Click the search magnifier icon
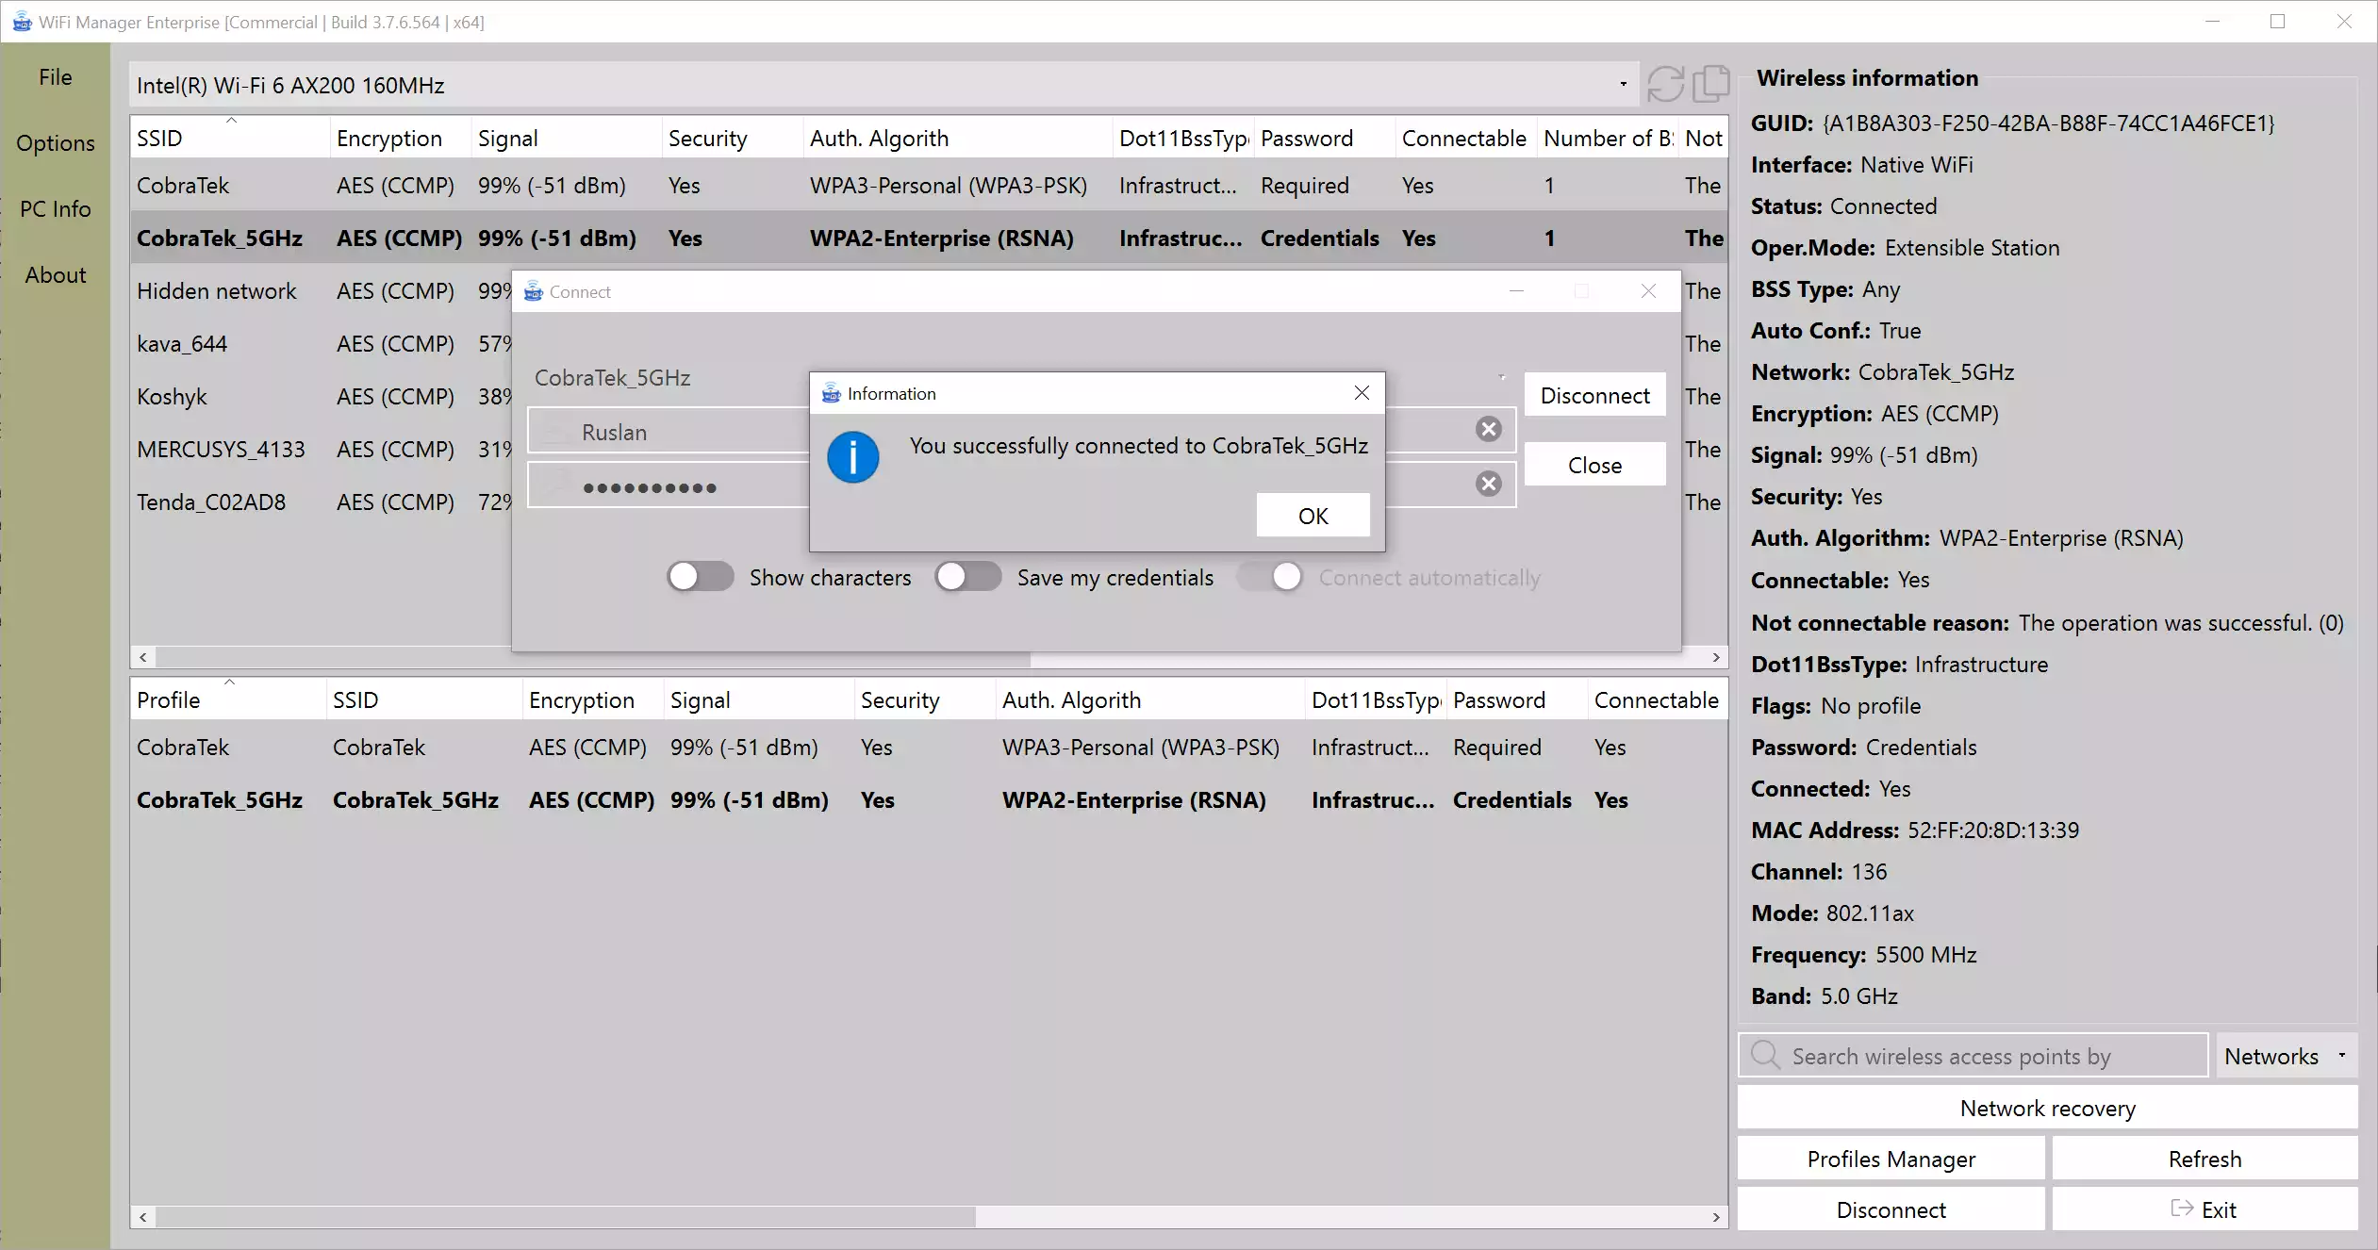Screen dimensions: 2378x1250 (x=1765, y=1055)
